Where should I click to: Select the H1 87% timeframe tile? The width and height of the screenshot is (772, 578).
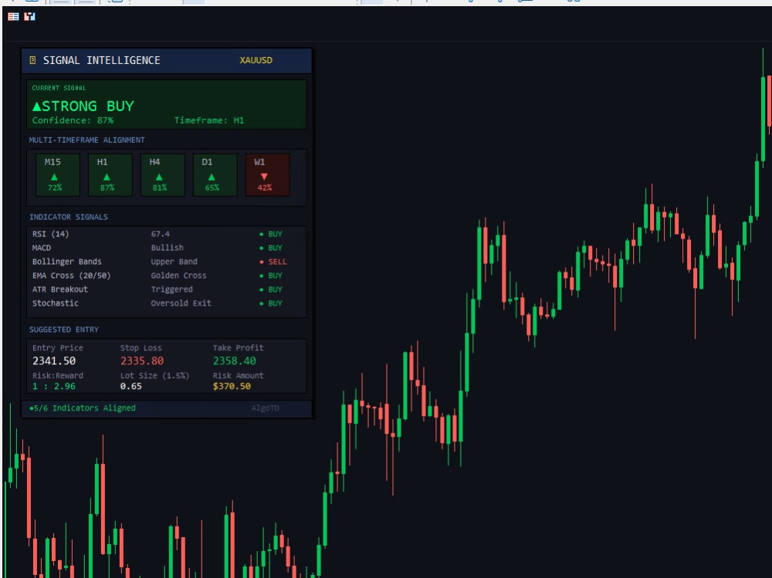(x=110, y=174)
